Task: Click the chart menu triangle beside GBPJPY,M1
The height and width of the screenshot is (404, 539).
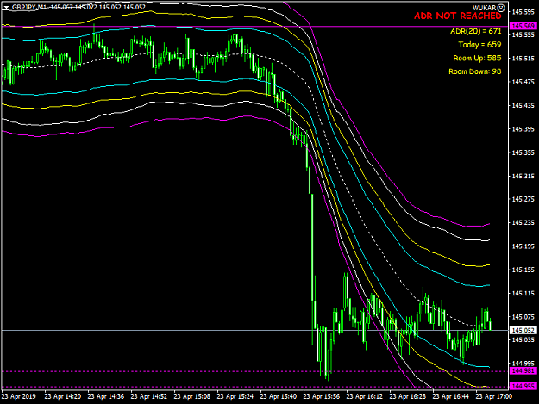Action: click(6, 7)
